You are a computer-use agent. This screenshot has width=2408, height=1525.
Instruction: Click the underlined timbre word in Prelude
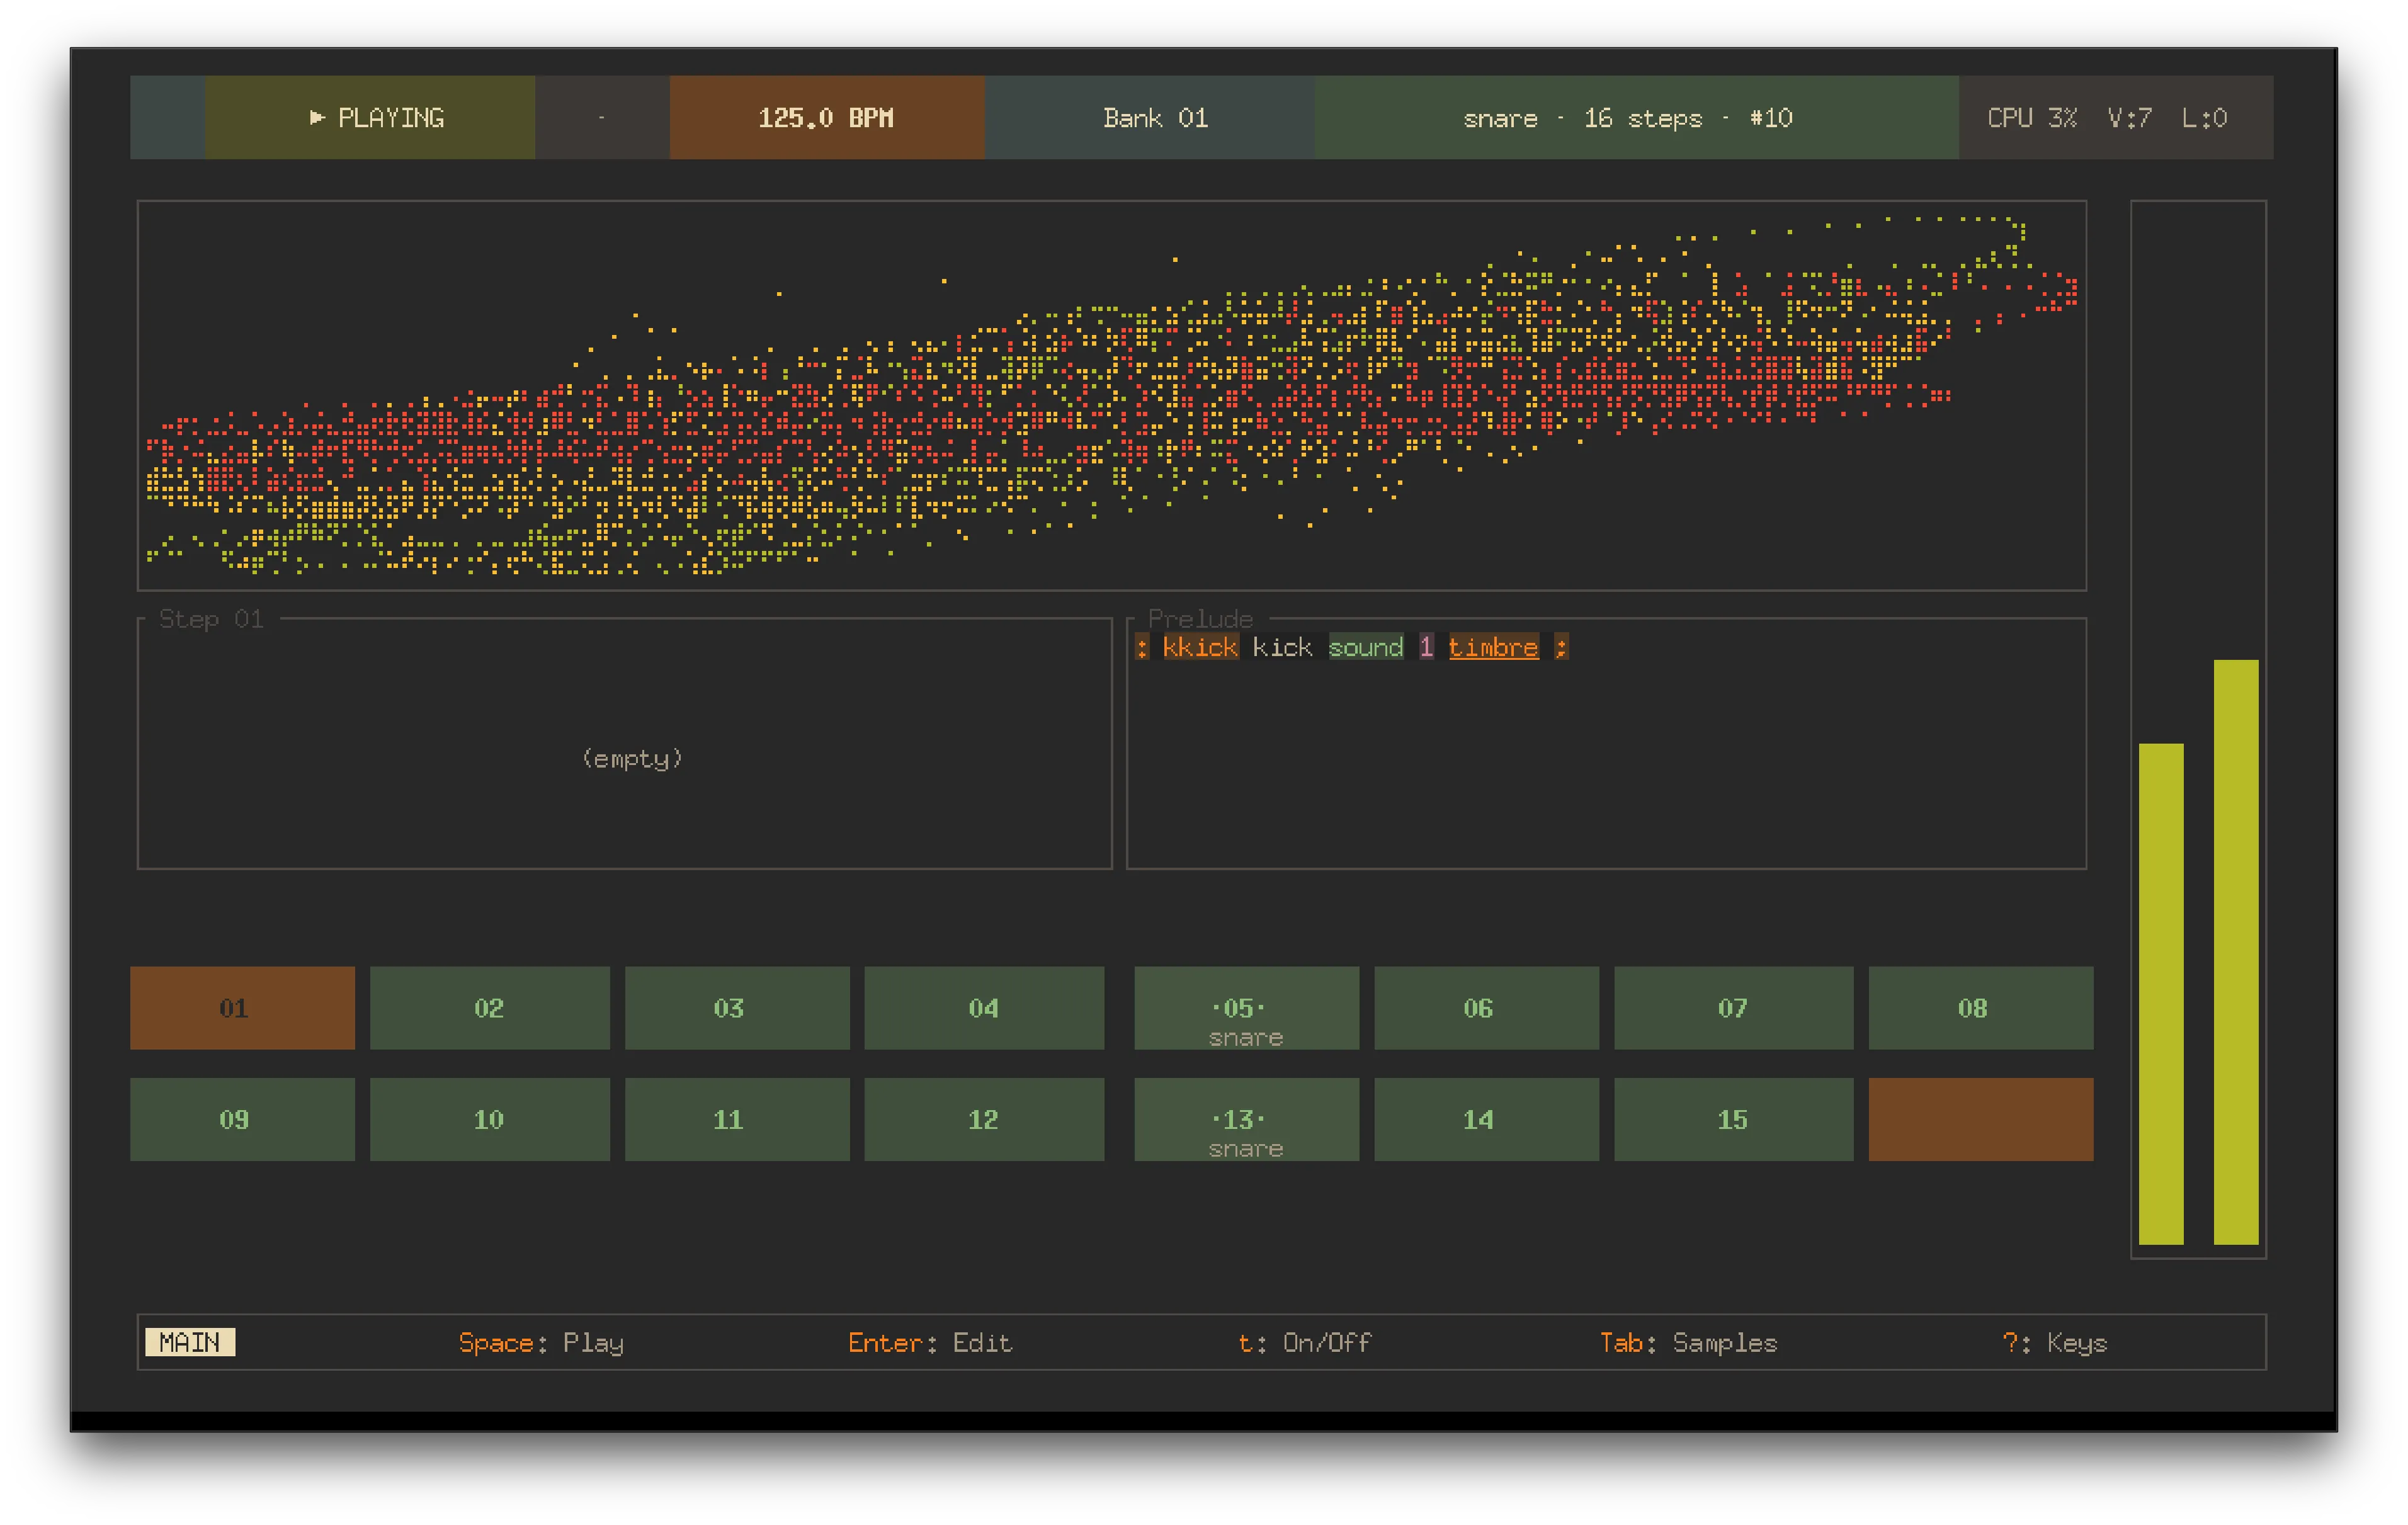[1493, 647]
